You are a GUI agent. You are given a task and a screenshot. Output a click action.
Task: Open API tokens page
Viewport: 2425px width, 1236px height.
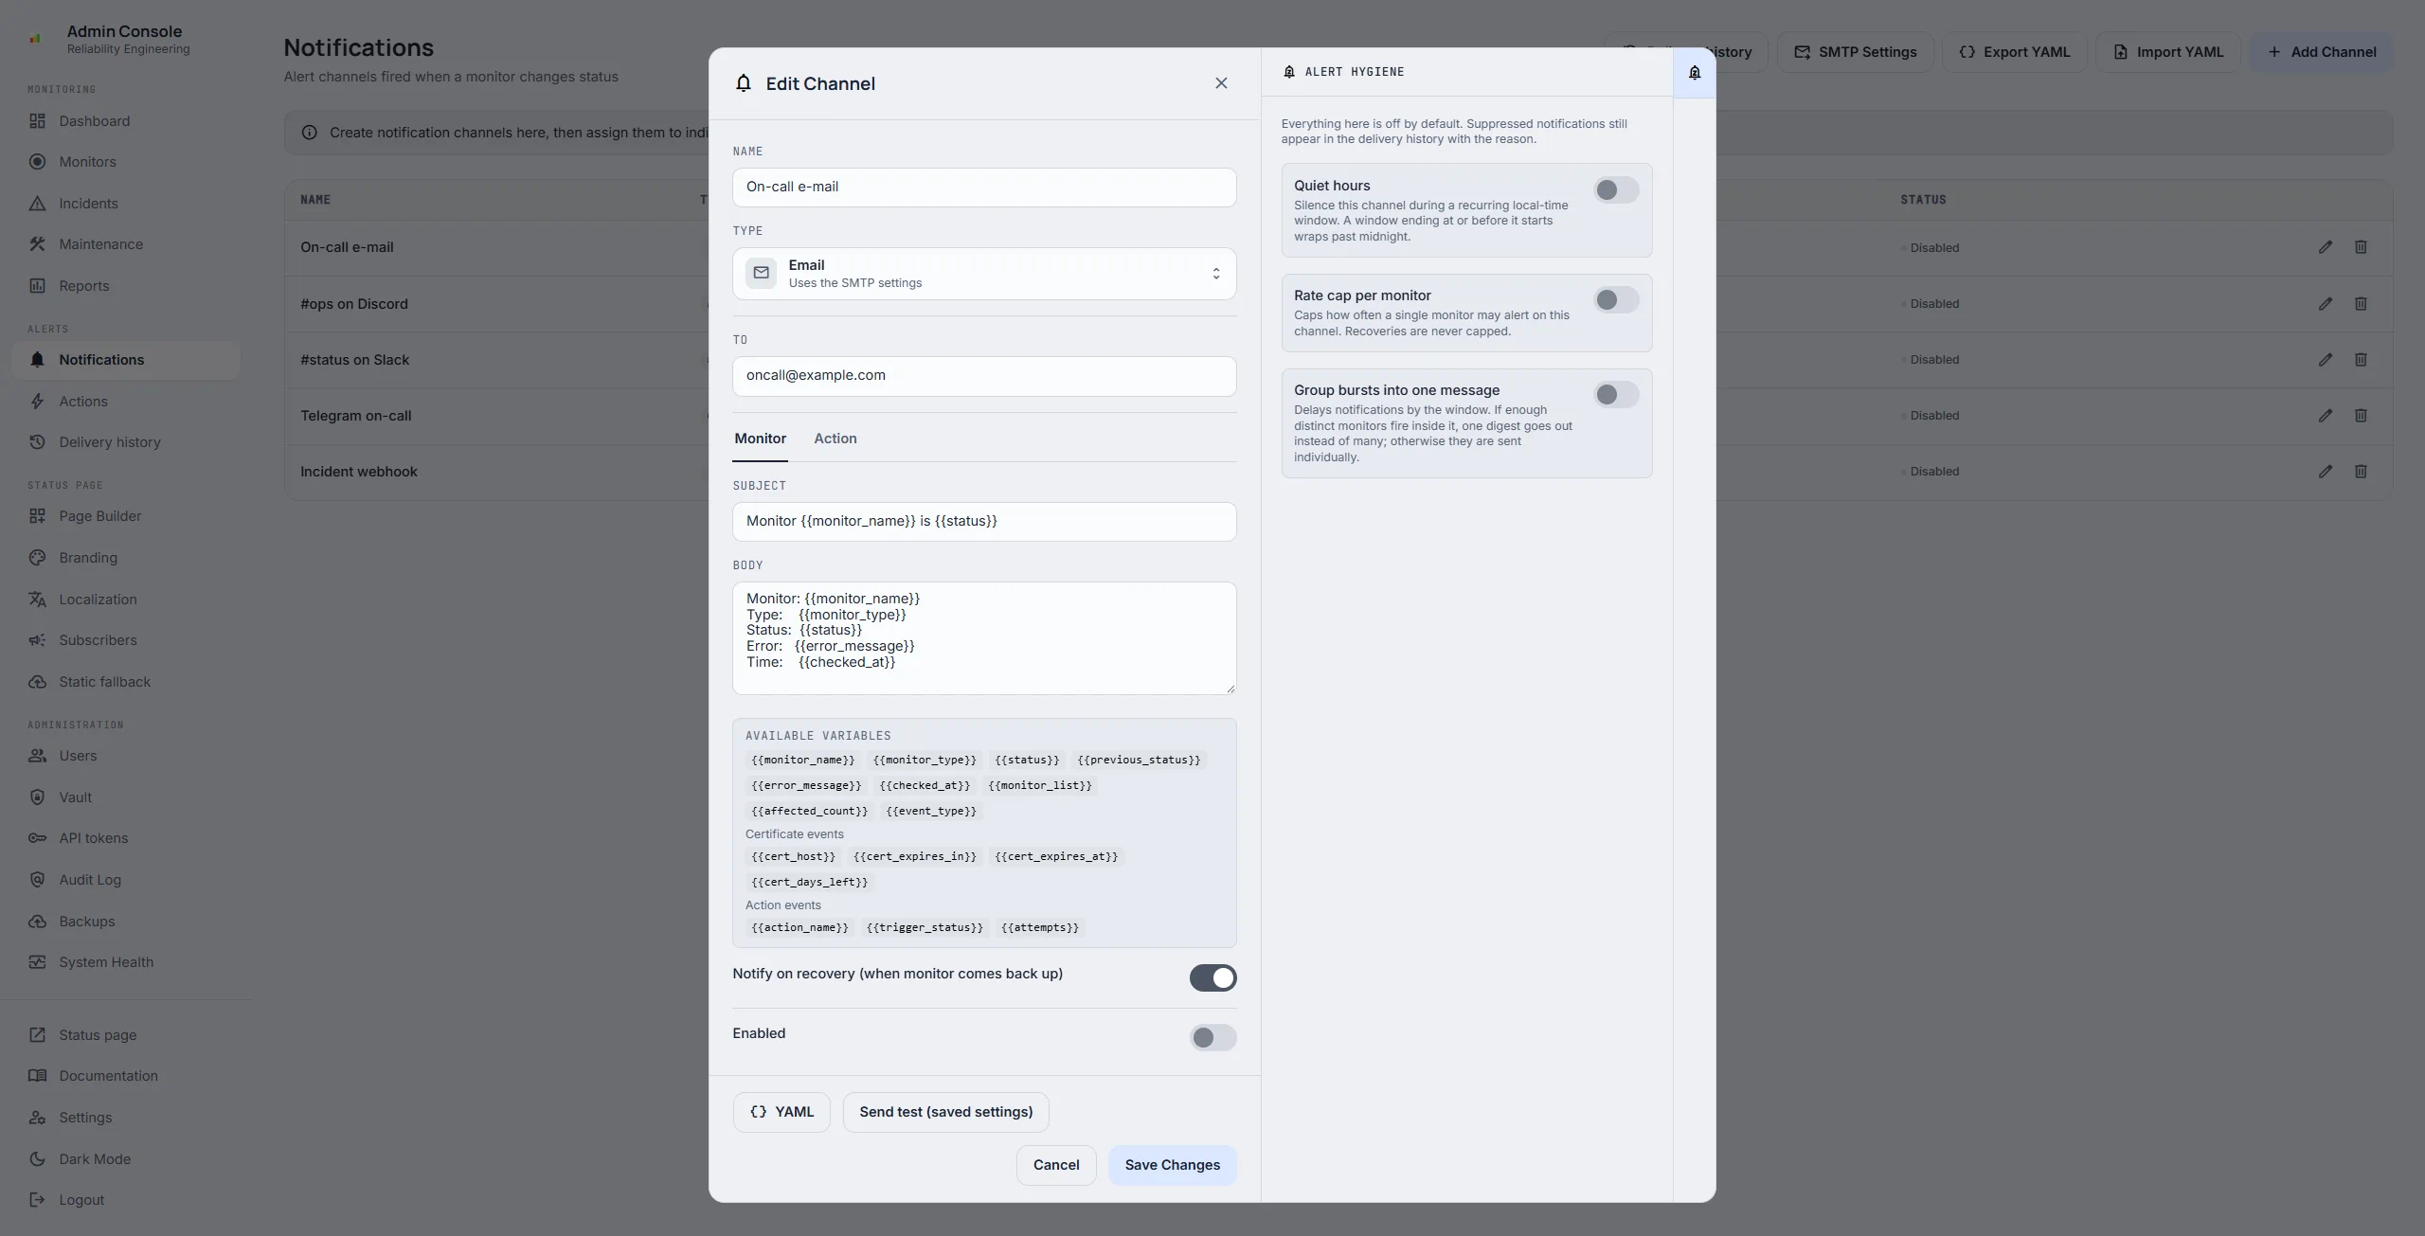tap(125, 838)
